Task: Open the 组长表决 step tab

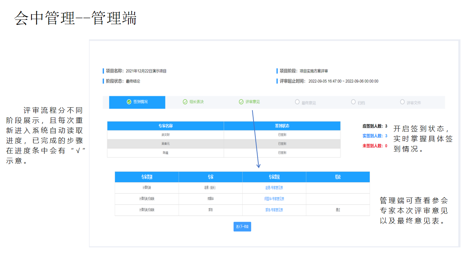Action: point(196,102)
